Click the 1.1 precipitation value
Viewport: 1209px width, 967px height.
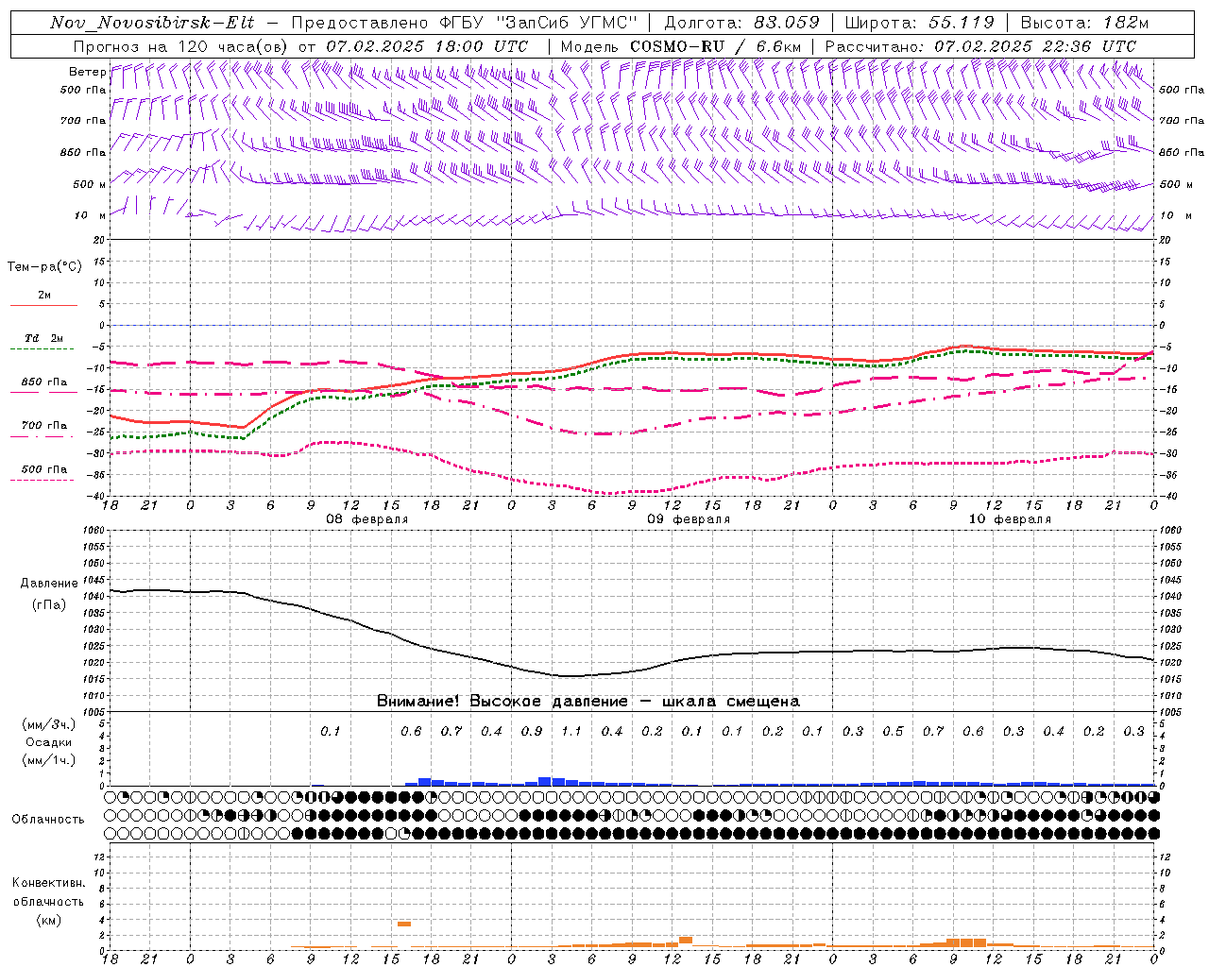[571, 731]
